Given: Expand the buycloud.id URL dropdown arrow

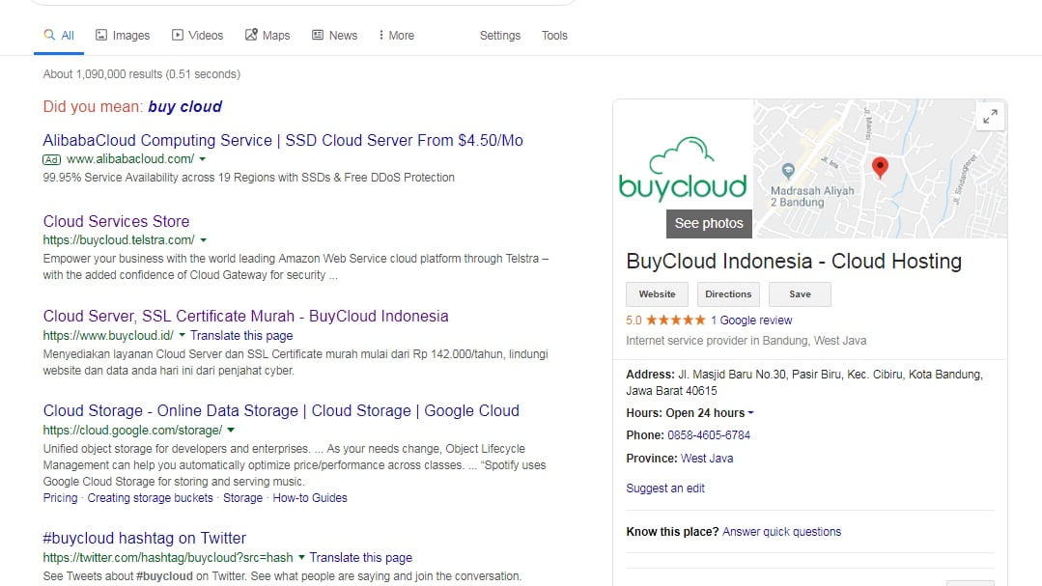Looking at the screenshot, I should [183, 335].
